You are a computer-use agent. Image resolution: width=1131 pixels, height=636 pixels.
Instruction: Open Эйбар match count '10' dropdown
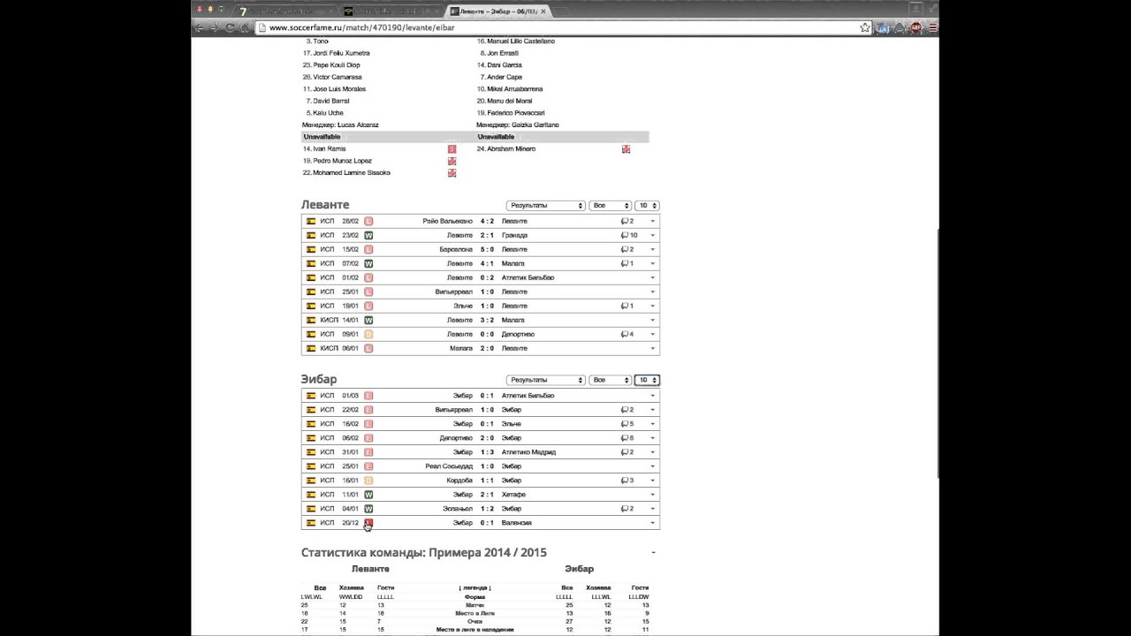click(647, 380)
